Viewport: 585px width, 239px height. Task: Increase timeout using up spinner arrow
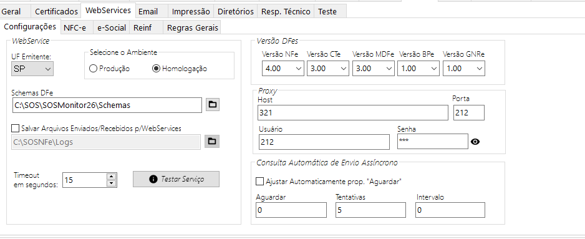[111, 177]
